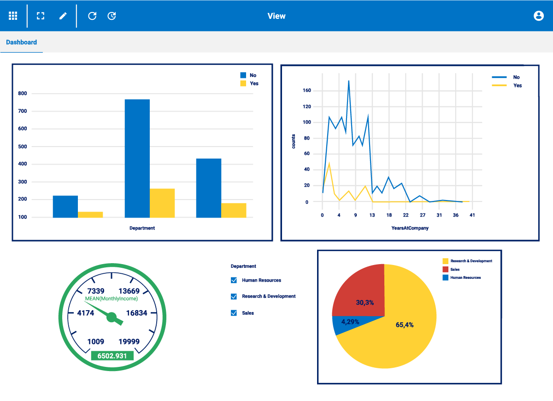The height and width of the screenshot is (401, 553).
Task: Open the apps grid menu
Action: [13, 16]
